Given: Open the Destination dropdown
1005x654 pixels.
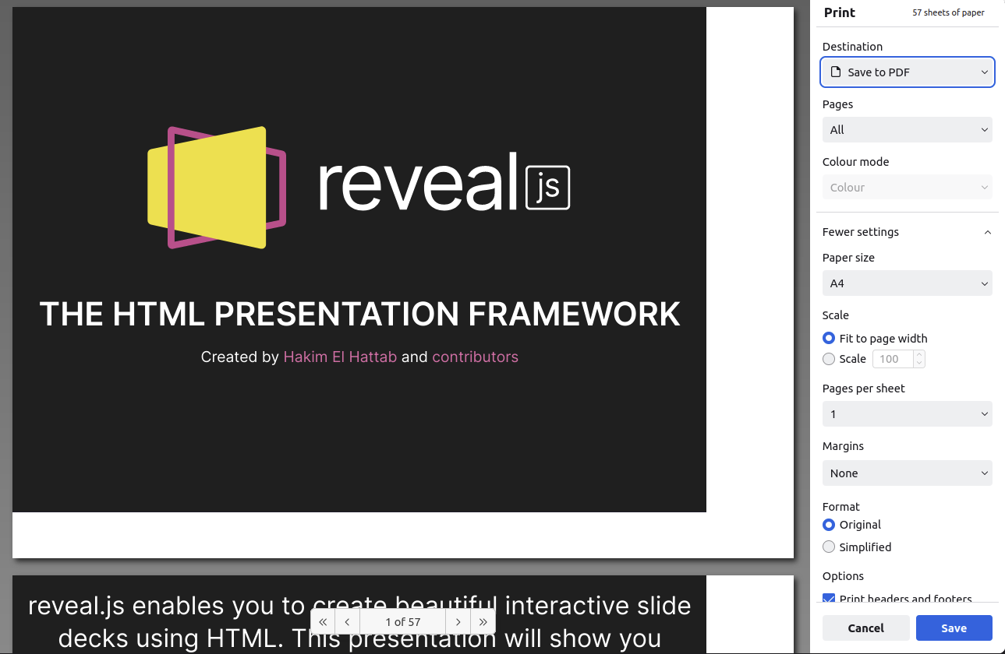Looking at the screenshot, I should [907, 72].
